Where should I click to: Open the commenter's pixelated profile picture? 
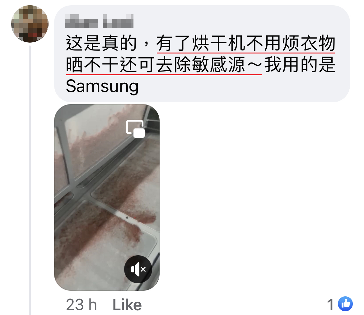pyautogui.click(x=30, y=24)
